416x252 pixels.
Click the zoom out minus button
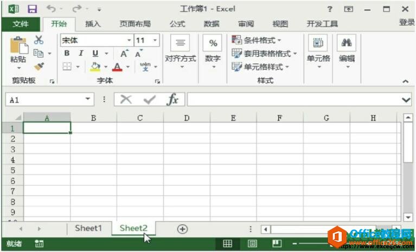[x=295, y=243]
